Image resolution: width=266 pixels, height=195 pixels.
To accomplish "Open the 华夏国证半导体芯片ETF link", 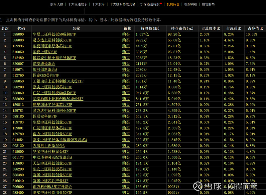I will click(x=53, y=46).
